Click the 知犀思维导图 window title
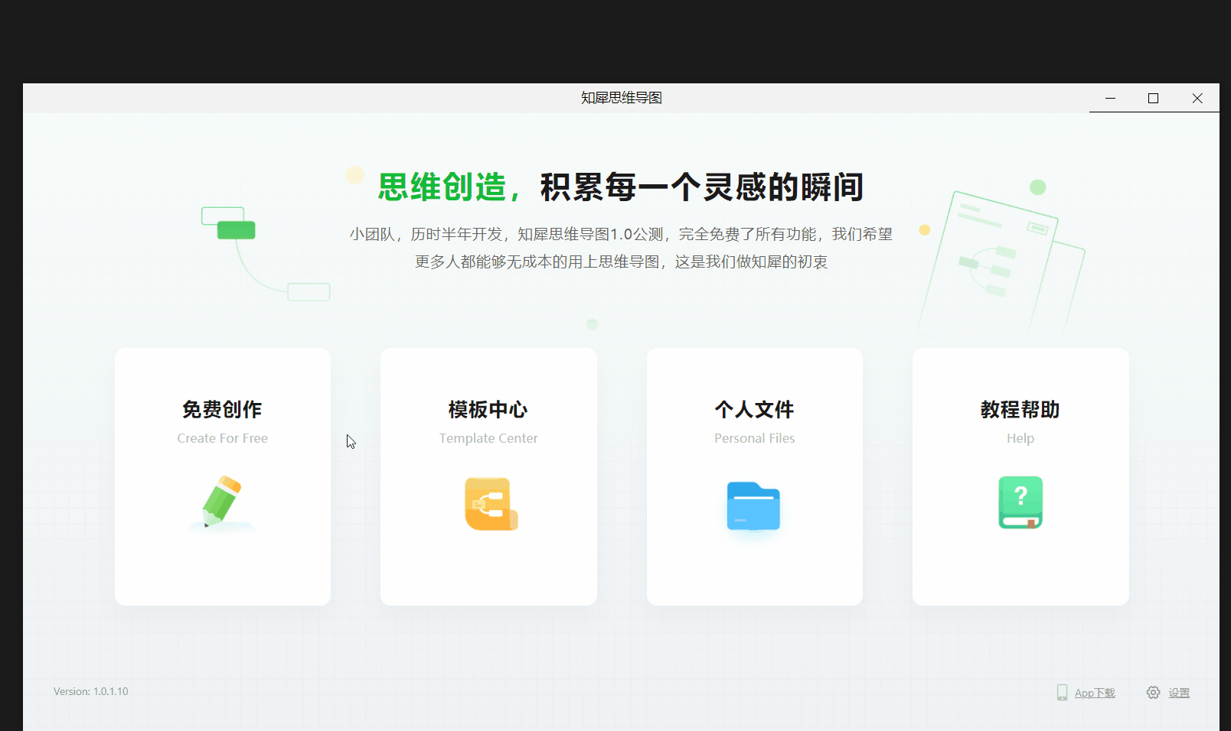Image resolution: width=1231 pixels, height=731 pixels. pos(621,98)
